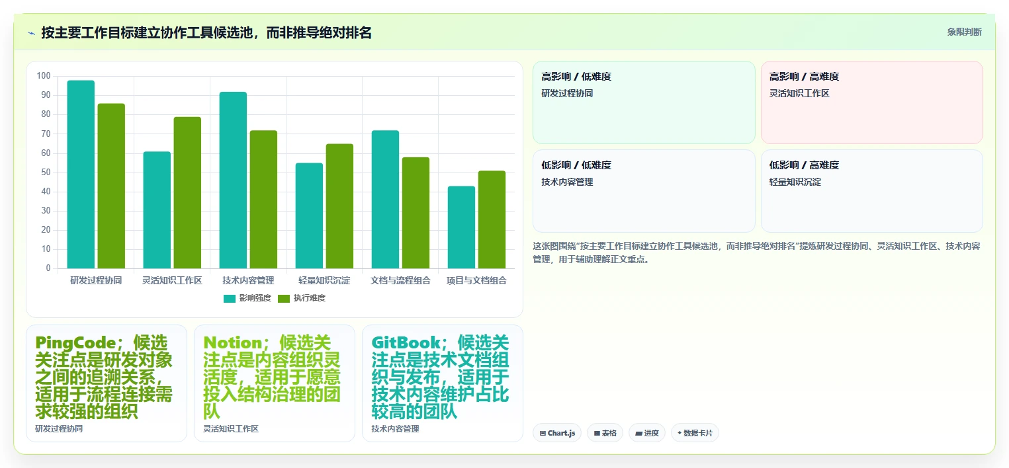Click the x-axis label 项目与文档组合
The height and width of the screenshot is (468, 1009).
[x=476, y=280]
